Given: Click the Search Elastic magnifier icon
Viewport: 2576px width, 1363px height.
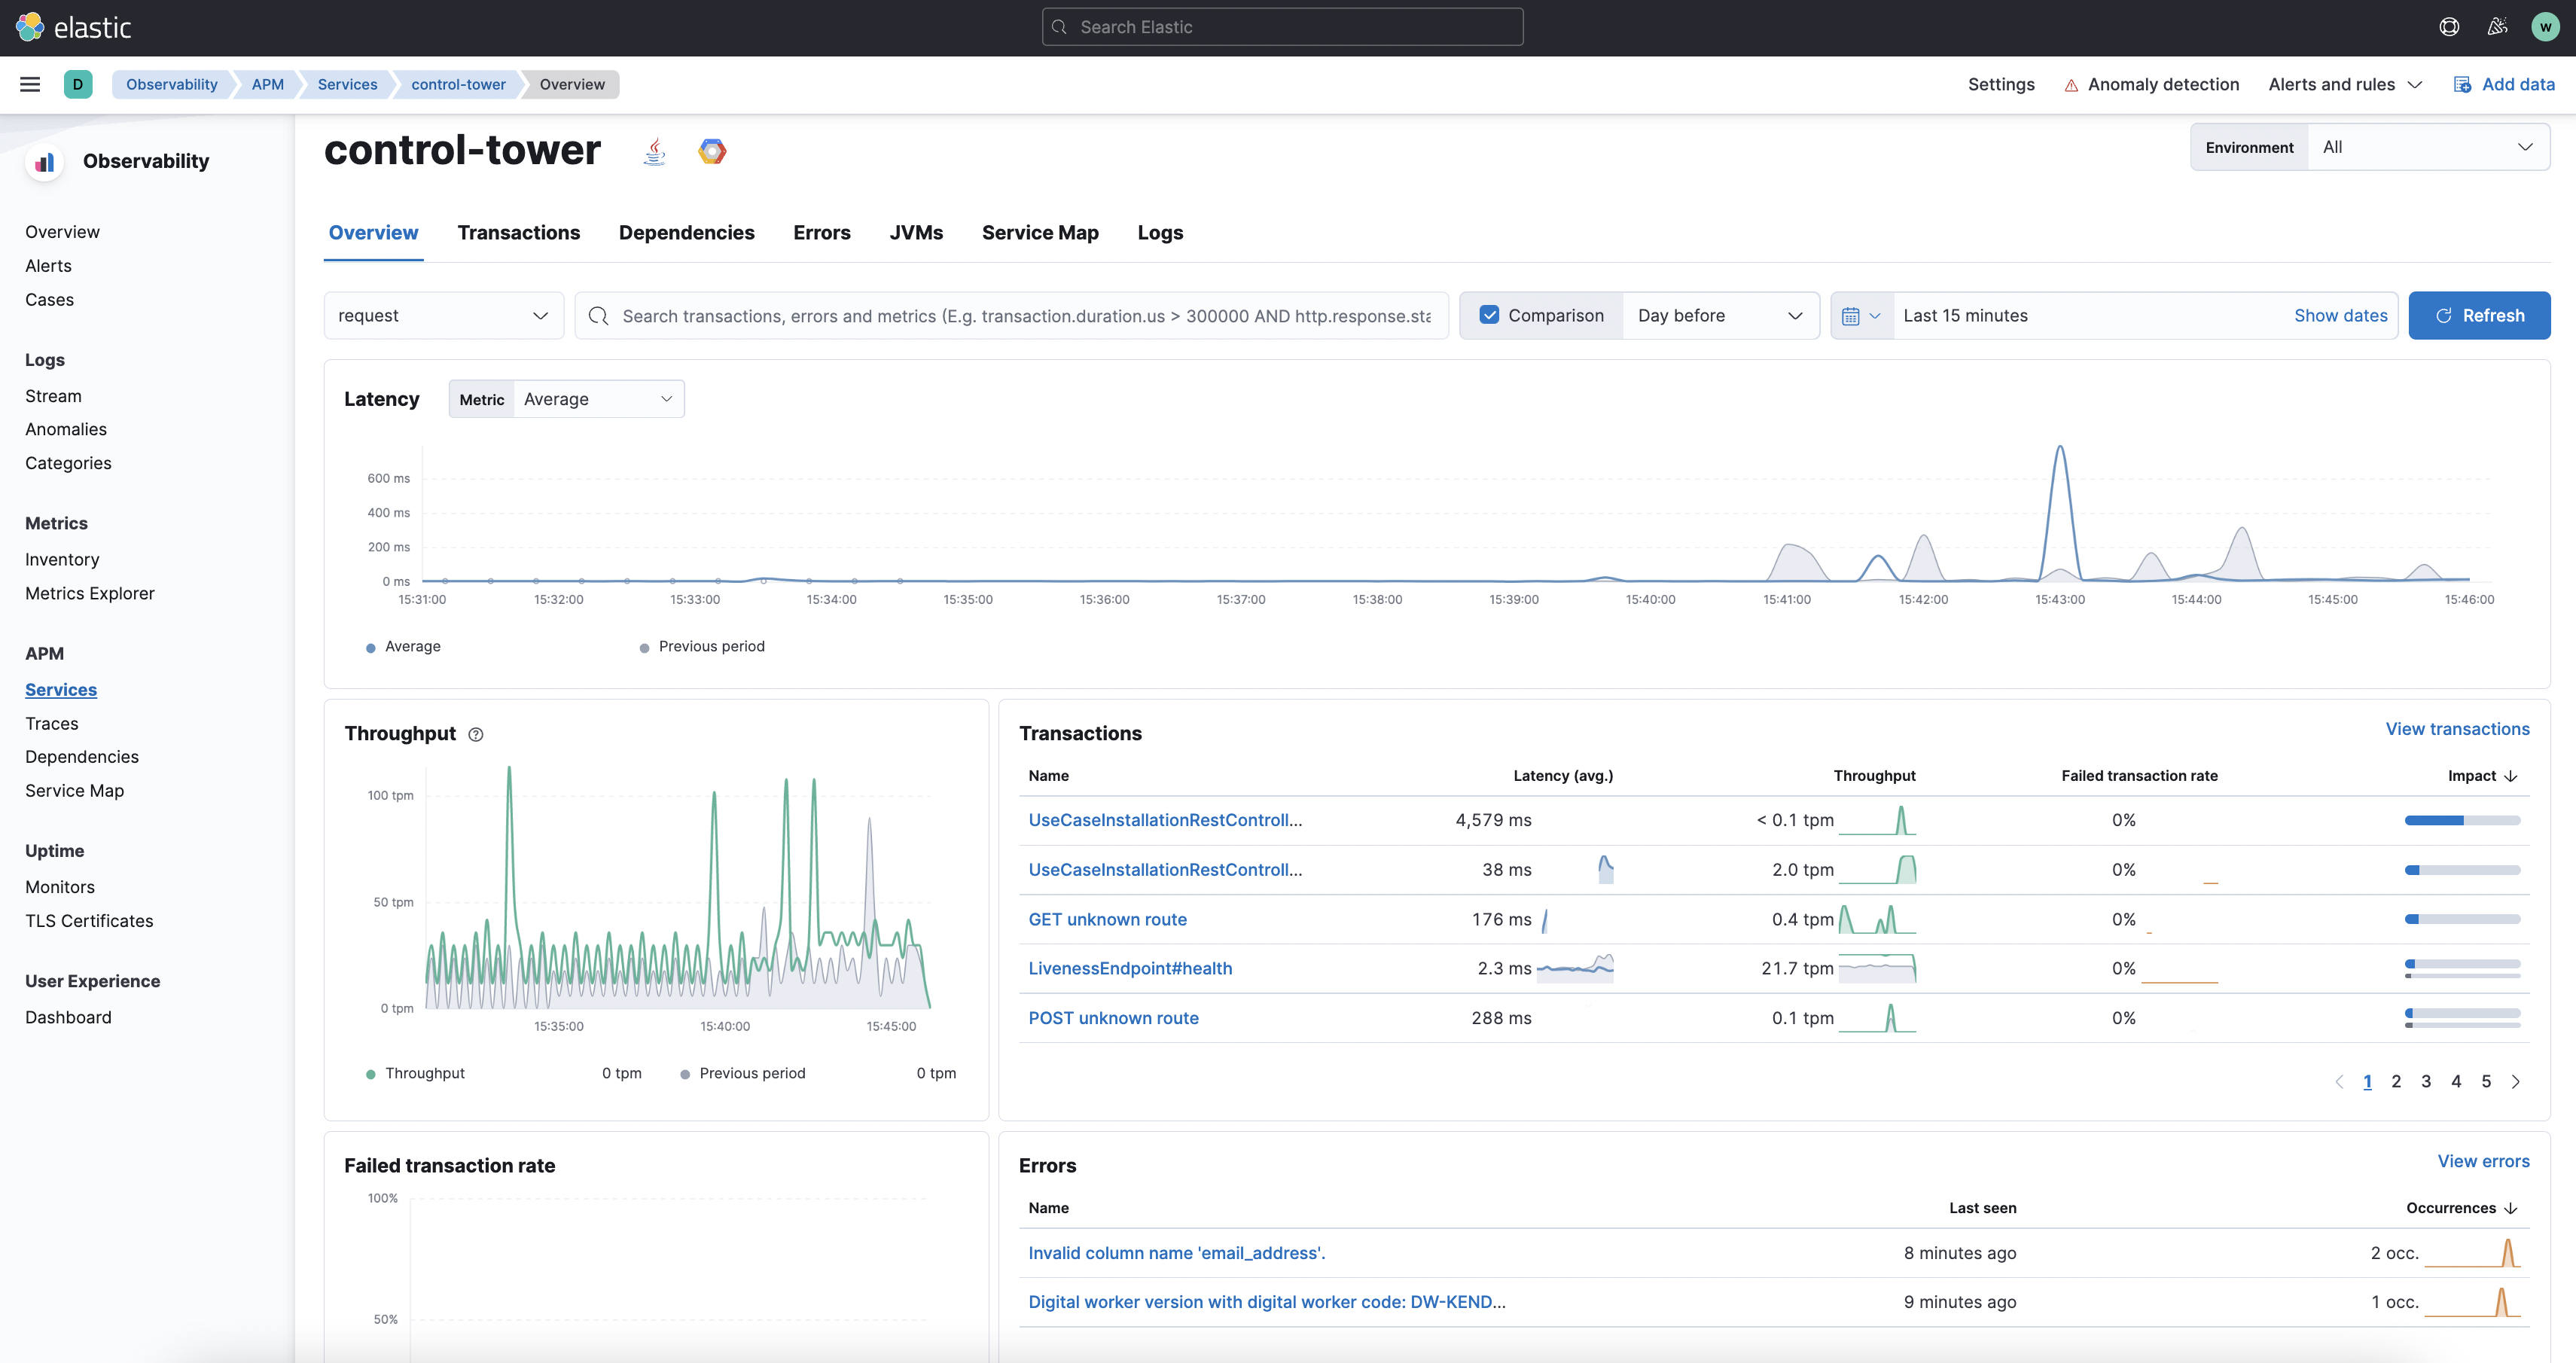Looking at the screenshot, I should tap(1059, 27).
